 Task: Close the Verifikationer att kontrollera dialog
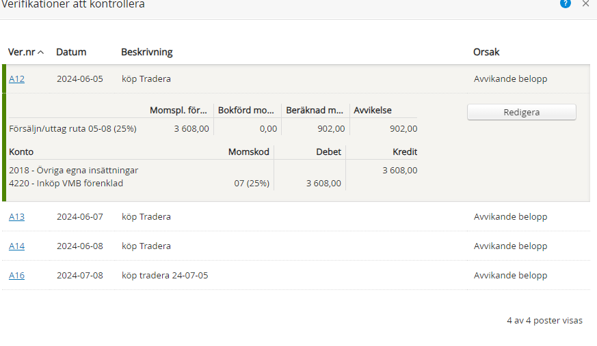click(x=585, y=3)
